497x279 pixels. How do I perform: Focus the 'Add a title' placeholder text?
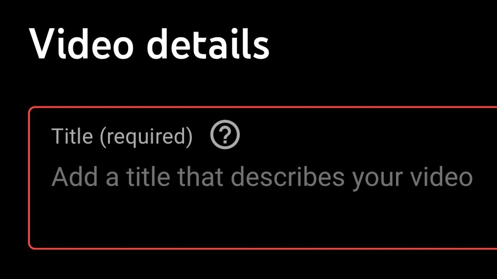point(262,177)
